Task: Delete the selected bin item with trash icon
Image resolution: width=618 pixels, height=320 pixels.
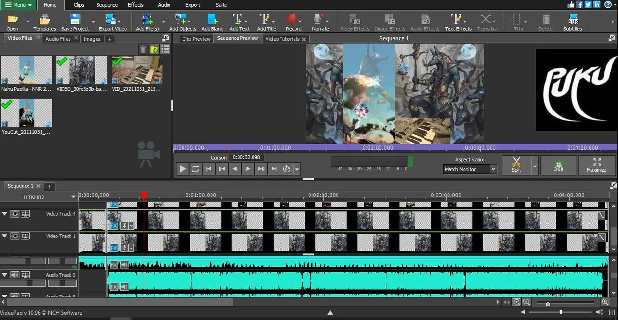Action: point(143,49)
